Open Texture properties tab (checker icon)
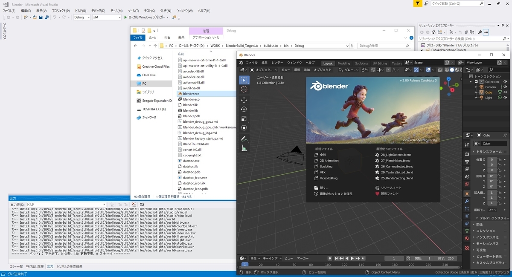Image resolution: width=512 pixels, height=277 pixels. click(467, 247)
